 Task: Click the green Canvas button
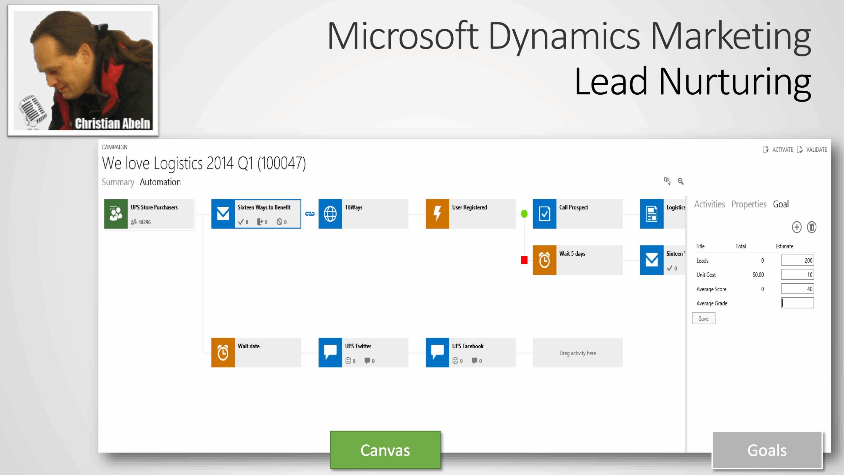(385, 450)
